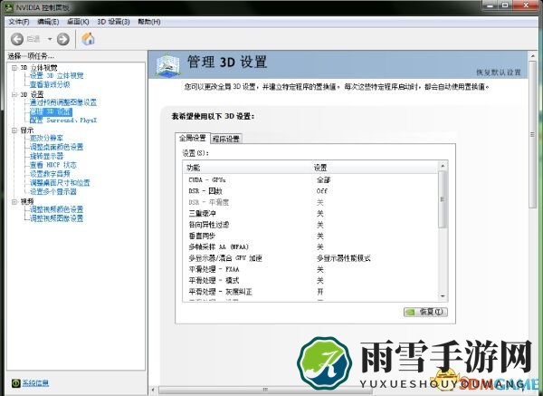This screenshot has height=396, width=543.
Task: Open 设置 3D 立体视觉 link
Action: (x=56, y=75)
